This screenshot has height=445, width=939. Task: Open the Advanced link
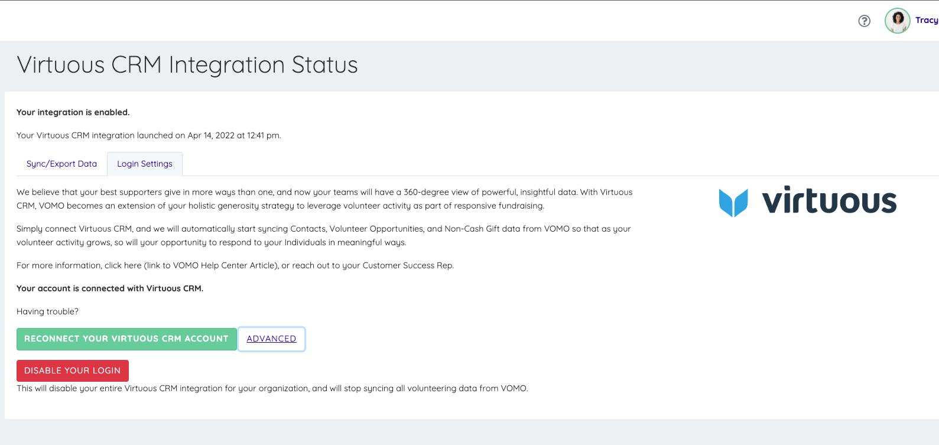[x=271, y=339]
